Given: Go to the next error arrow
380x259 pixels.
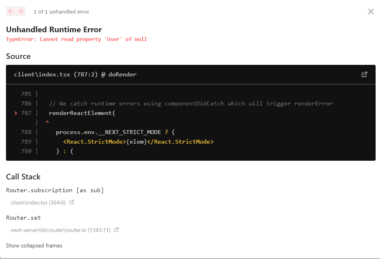Looking at the screenshot, I should (21, 11).
